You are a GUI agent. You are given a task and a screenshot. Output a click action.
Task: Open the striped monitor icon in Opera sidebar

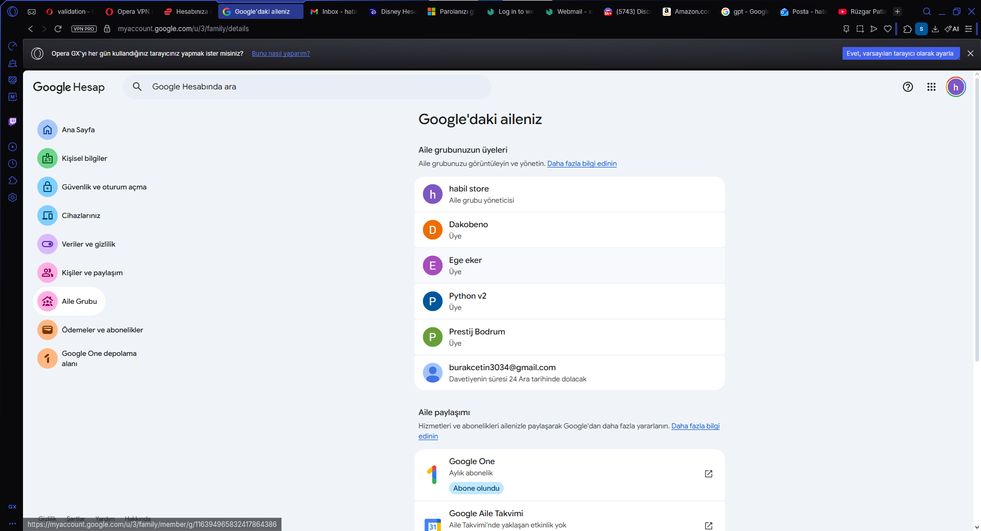coord(13,80)
